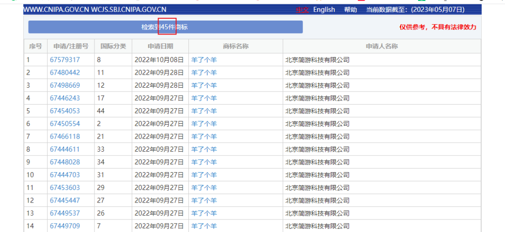
Task: Open registration number 67454053
Action: 65,111
